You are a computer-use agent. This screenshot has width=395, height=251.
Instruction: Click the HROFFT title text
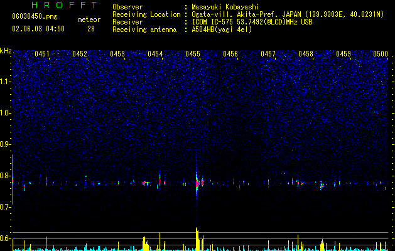tap(65, 5)
